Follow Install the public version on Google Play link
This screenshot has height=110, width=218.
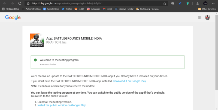coord(62,105)
